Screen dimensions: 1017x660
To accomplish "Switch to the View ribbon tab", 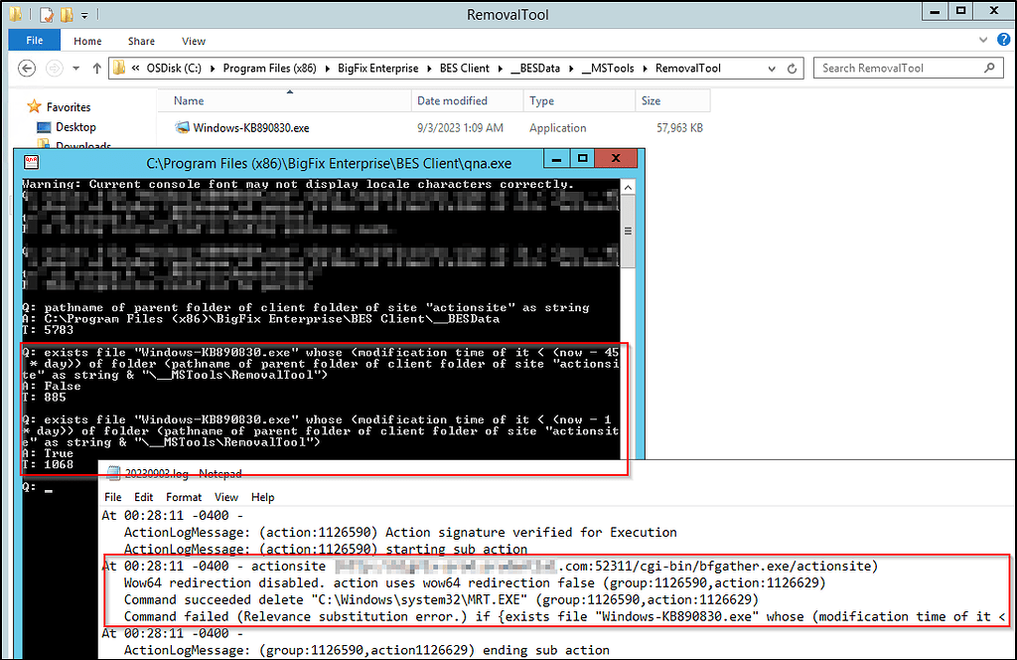I will coord(194,41).
